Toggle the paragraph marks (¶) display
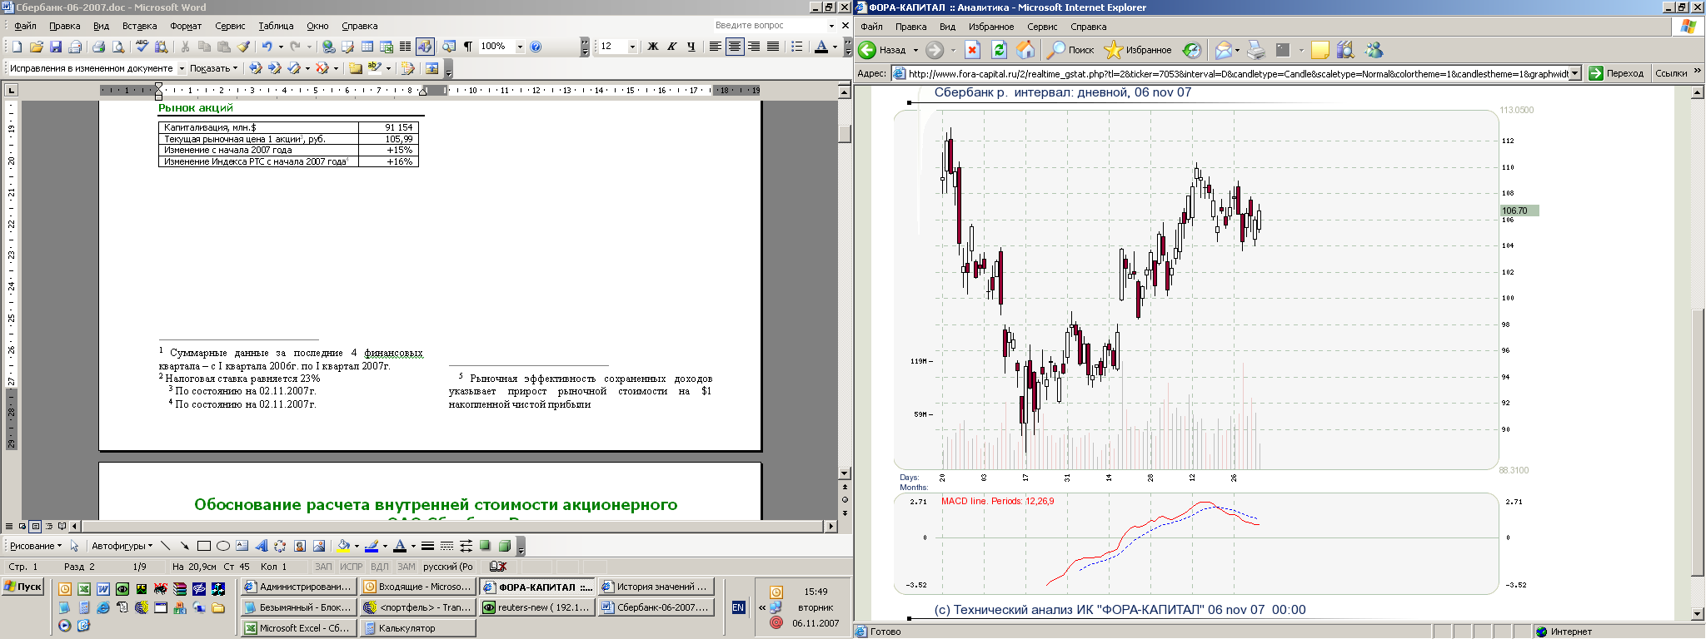This screenshot has width=1706, height=639. pos(468,47)
